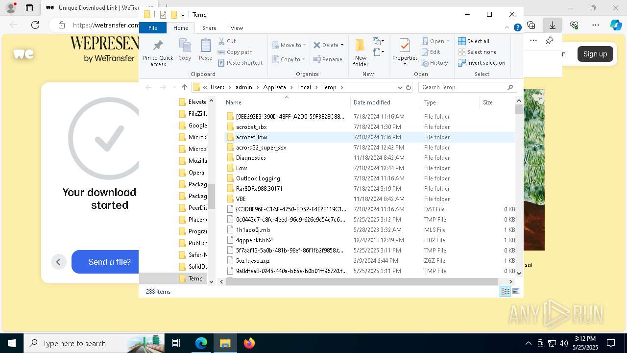Select the Outlook Logging folder
This screenshot has height=353, width=627.
[258, 178]
